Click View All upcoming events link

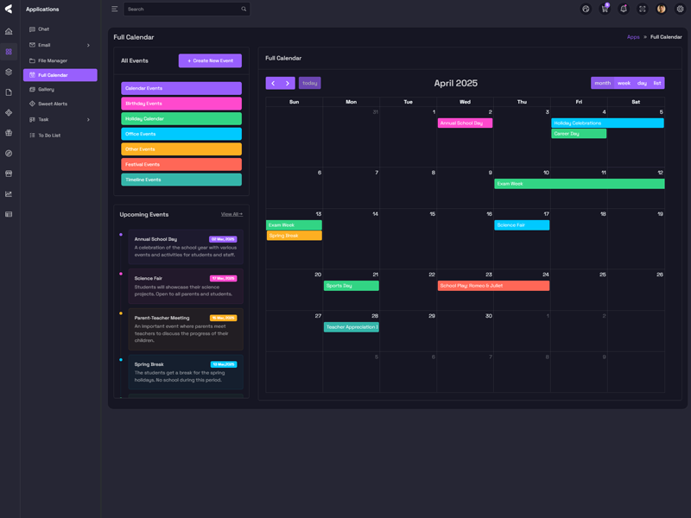231,214
